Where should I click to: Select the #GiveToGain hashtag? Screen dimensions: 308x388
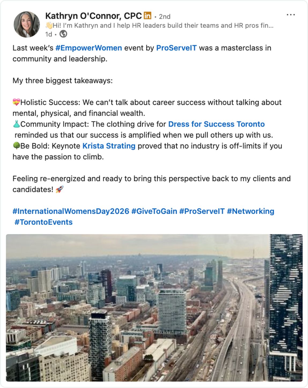tap(154, 211)
